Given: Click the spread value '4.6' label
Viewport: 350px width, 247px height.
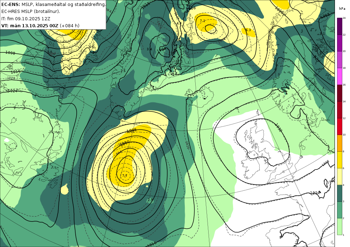Looking at the screenshot, I should (91, 47).
